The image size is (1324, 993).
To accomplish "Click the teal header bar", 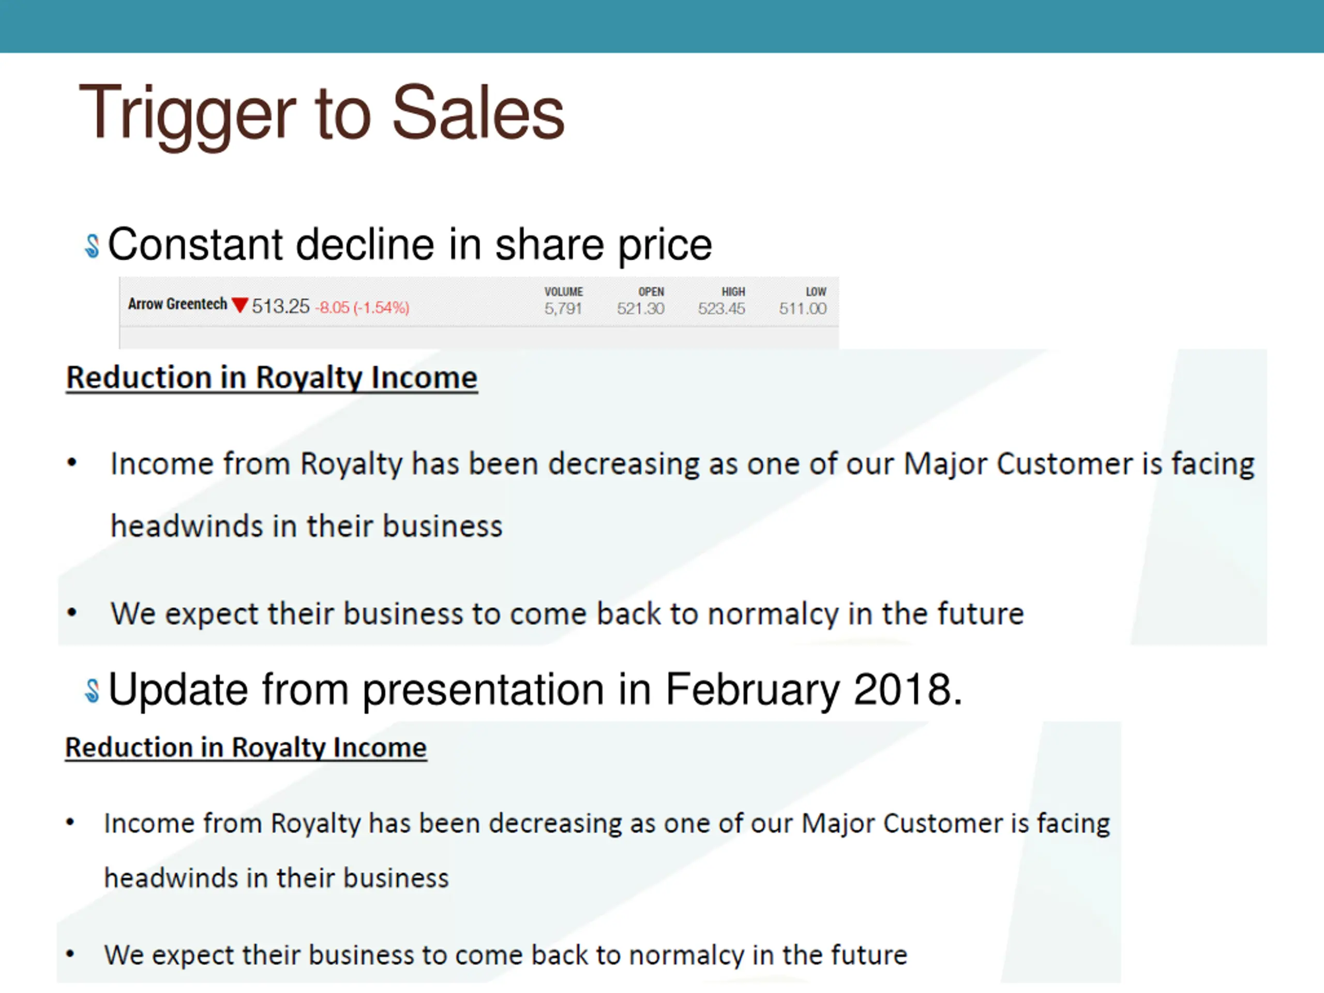I will tap(662, 26).
